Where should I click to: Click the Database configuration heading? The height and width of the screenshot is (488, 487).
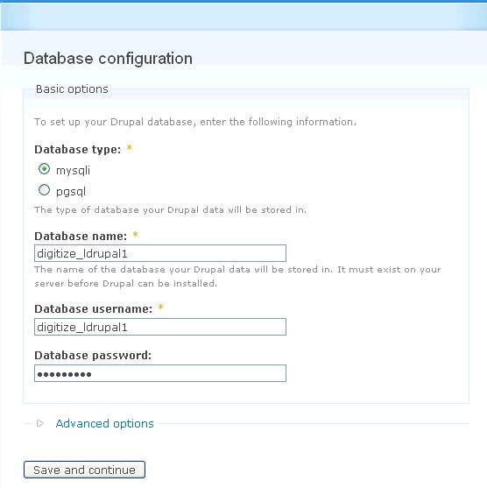[108, 59]
